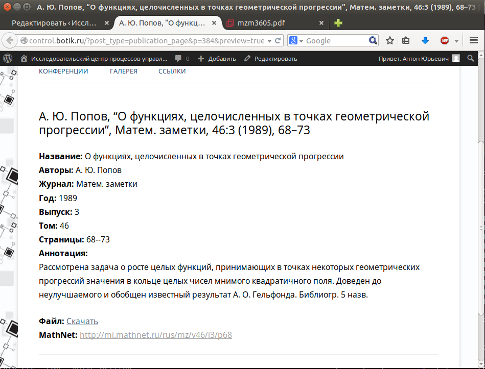This screenshot has height=369, width=485.
Task: Click the browser back arrow button
Action: coord(10,40)
